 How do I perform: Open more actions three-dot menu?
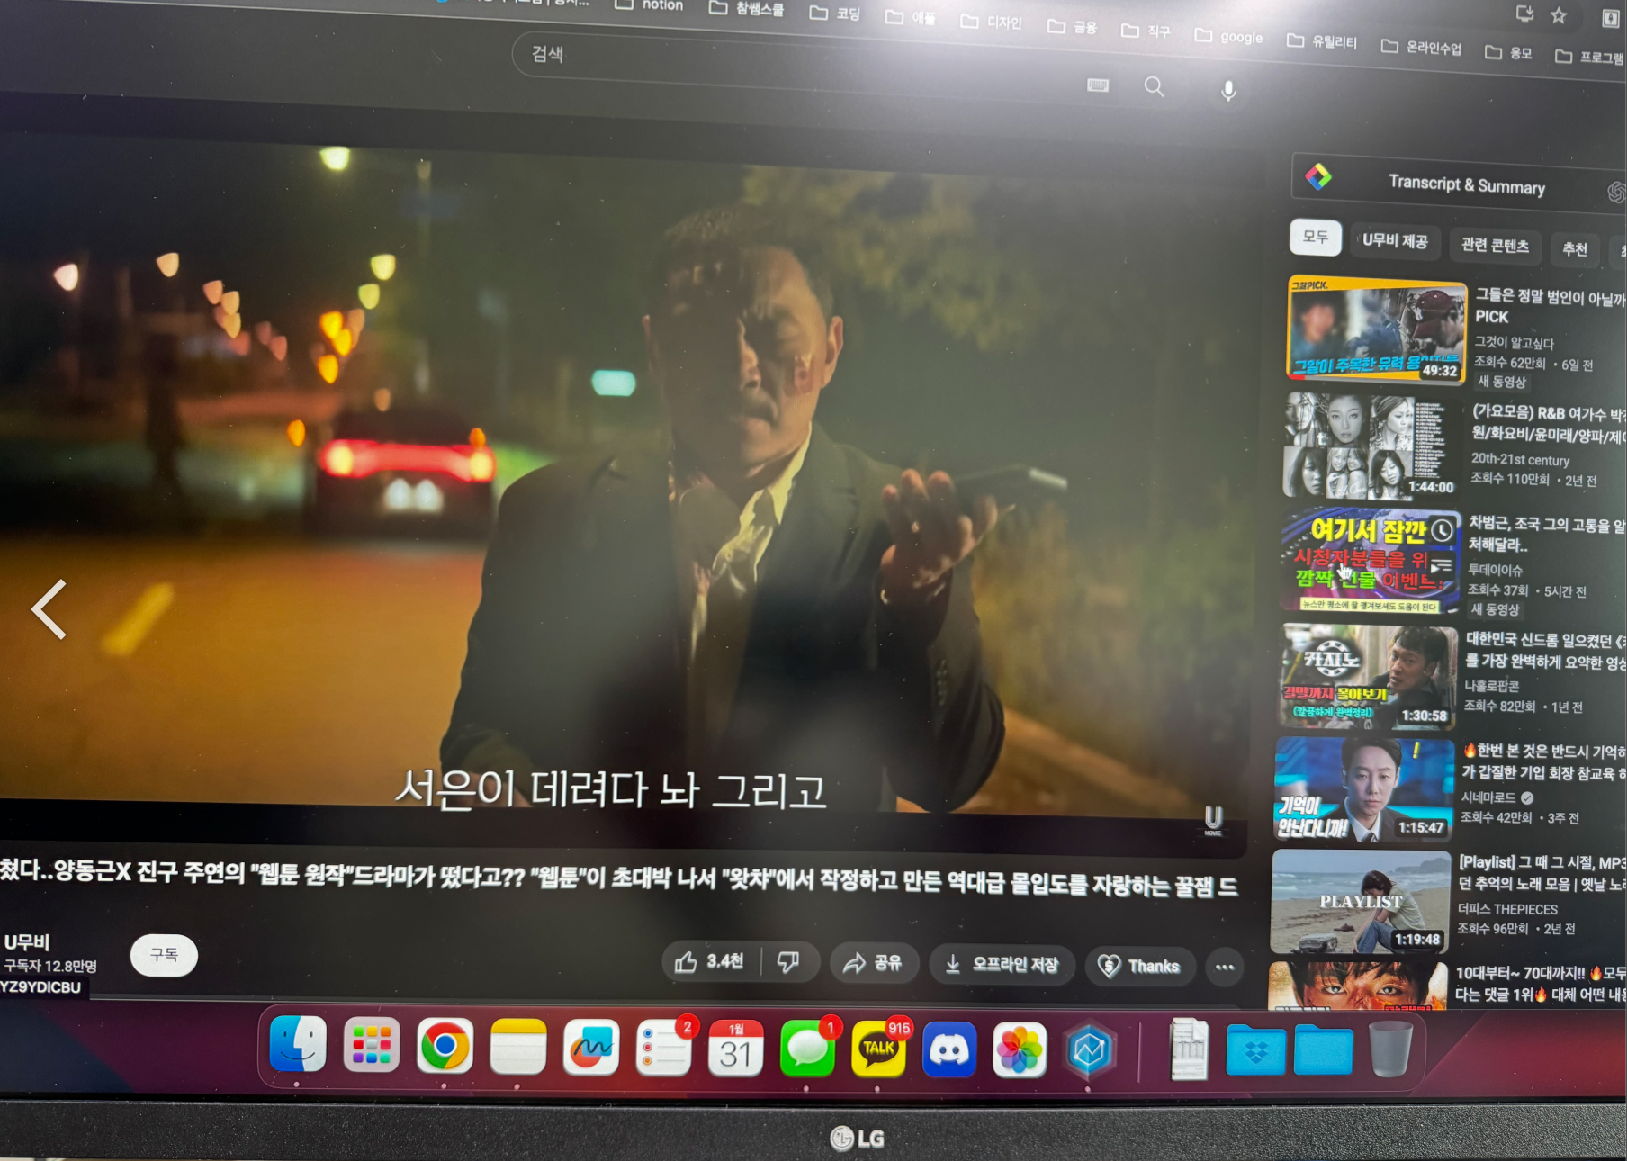(x=1225, y=967)
